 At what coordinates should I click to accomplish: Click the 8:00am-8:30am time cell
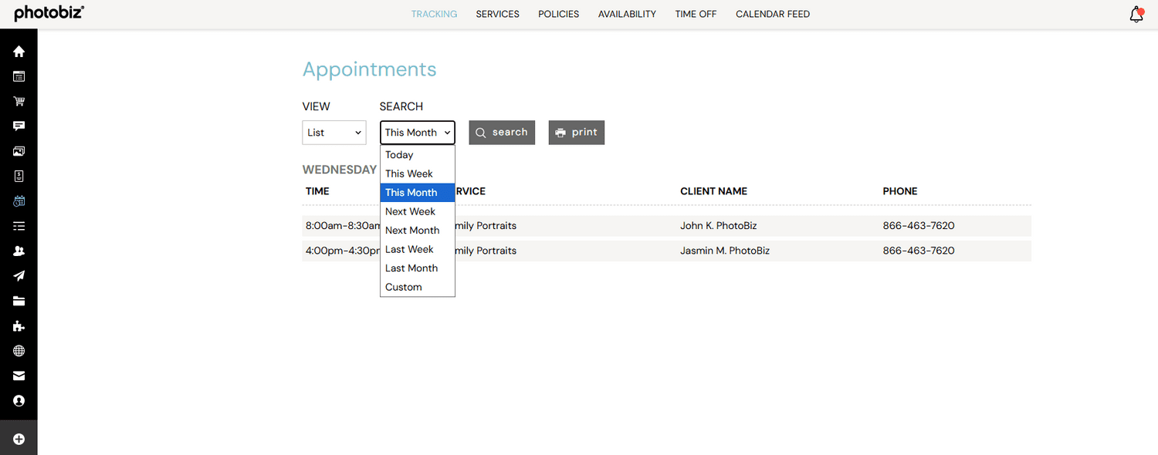click(342, 226)
